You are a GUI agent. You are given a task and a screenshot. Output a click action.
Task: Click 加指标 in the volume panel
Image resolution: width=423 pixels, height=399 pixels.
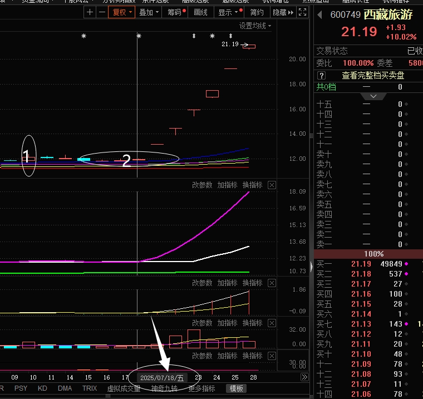point(227,323)
